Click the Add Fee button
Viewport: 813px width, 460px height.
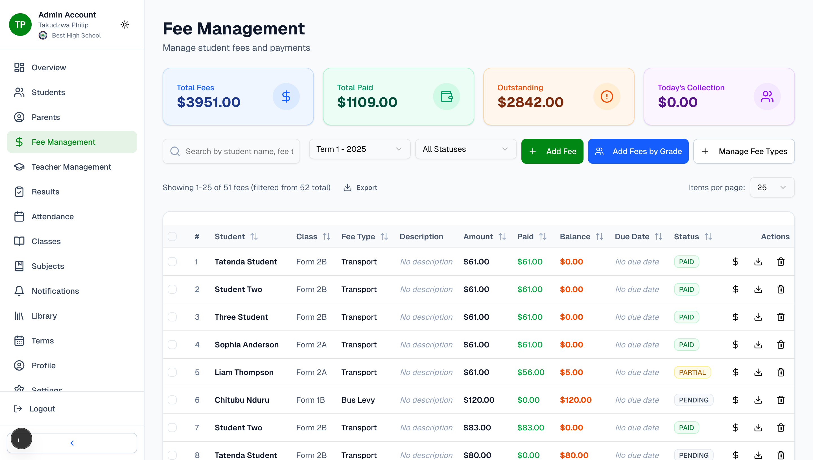(x=552, y=151)
